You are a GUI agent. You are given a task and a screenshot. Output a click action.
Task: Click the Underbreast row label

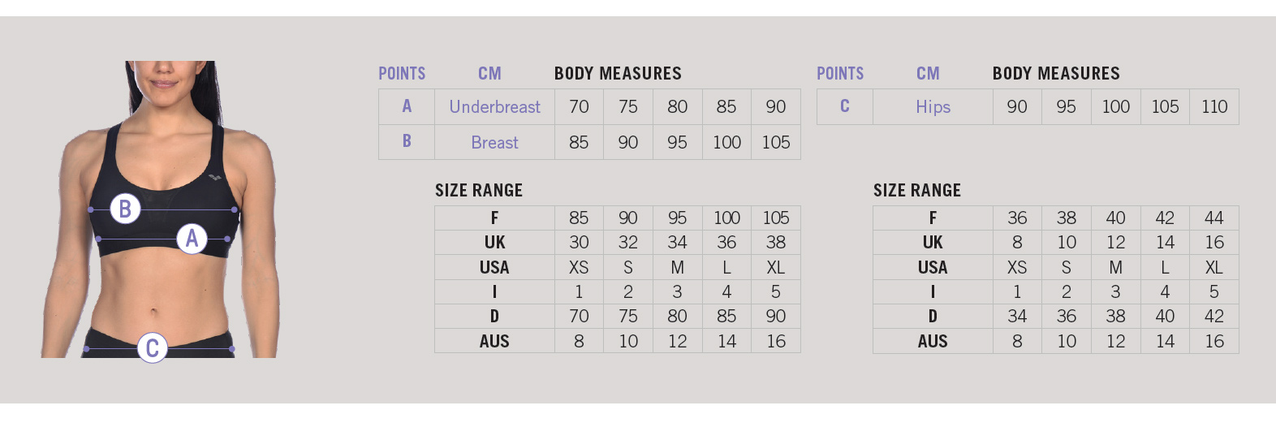(494, 106)
